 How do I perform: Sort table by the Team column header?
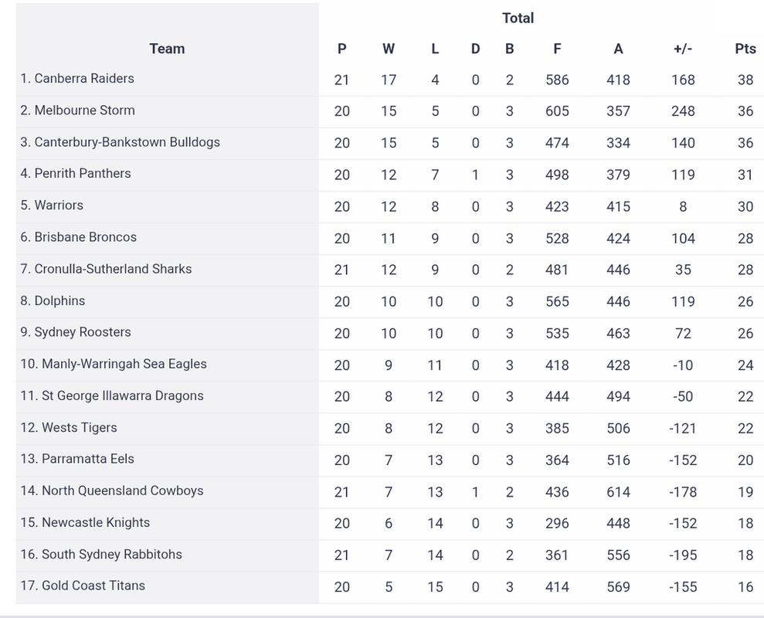coord(167,49)
